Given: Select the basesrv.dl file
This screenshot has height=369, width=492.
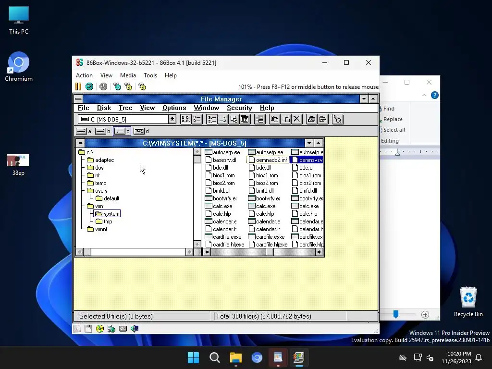Looking at the screenshot, I should 221,160.
